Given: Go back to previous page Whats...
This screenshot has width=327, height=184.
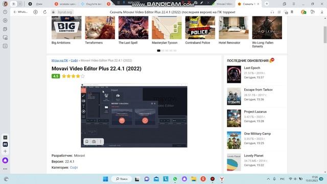Looking at the screenshot, I should click(20, 12).
